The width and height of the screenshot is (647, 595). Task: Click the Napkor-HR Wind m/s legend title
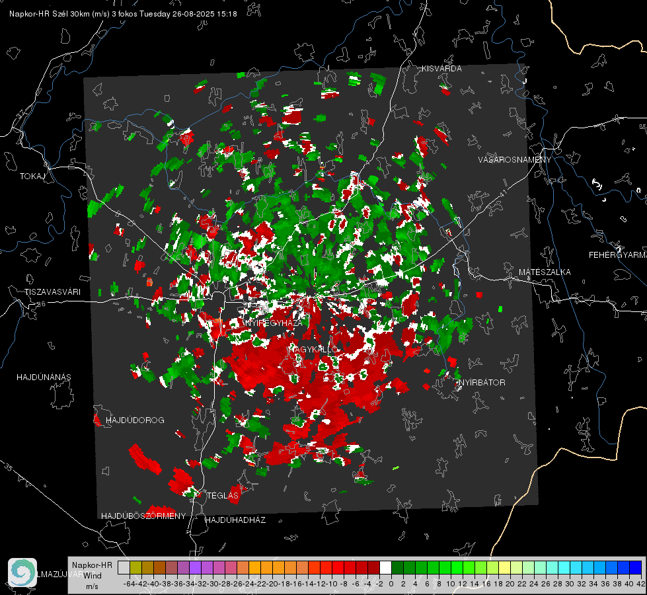coord(92,576)
